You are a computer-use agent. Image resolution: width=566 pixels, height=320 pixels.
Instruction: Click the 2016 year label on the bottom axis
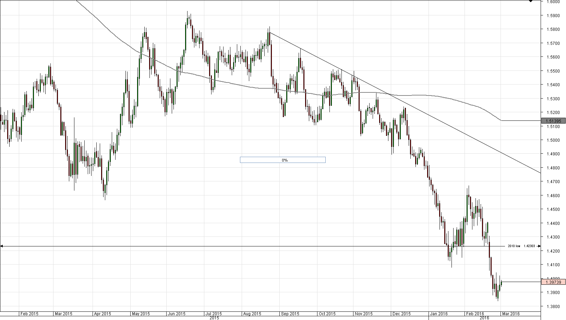[x=484, y=318]
